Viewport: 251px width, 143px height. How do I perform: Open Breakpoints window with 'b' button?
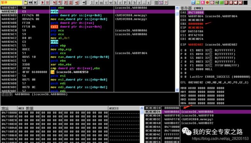coord(135,2)
